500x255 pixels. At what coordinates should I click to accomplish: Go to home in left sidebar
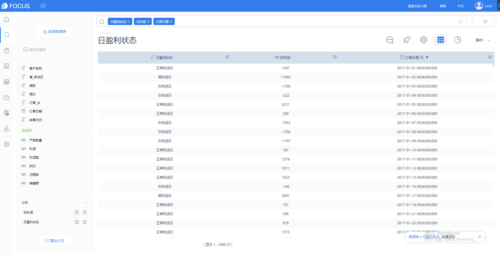(x=7, y=20)
